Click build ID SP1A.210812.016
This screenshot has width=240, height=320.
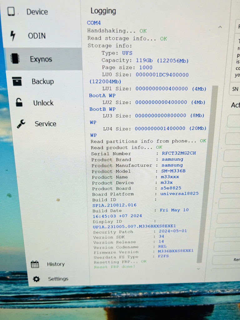tap(114, 205)
